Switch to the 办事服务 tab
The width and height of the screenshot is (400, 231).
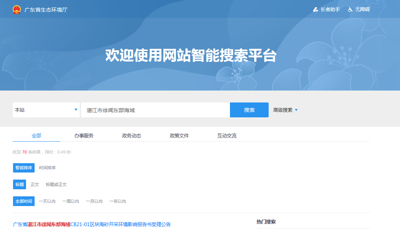tap(84, 136)
